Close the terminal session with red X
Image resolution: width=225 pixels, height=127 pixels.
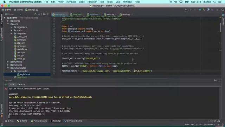click(6, 89)
